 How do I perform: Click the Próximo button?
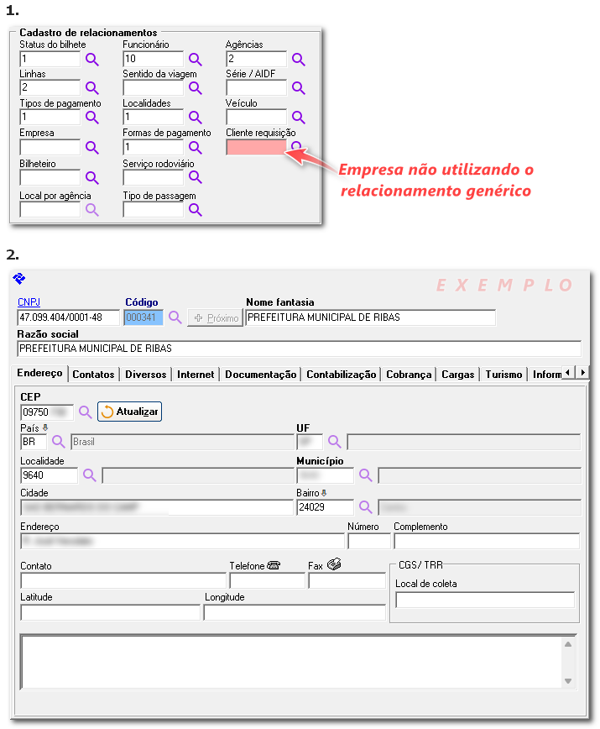[x=215, y=318]
